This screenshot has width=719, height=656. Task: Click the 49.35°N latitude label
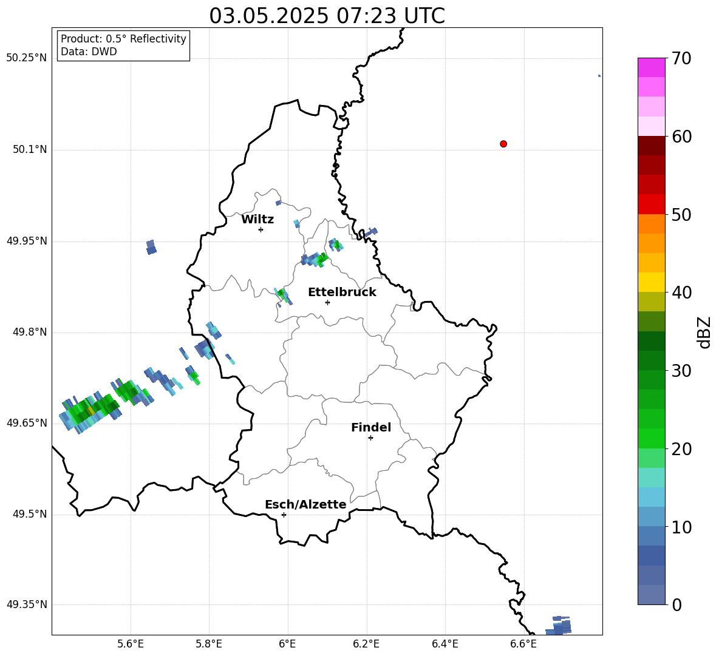pos(27,604)
